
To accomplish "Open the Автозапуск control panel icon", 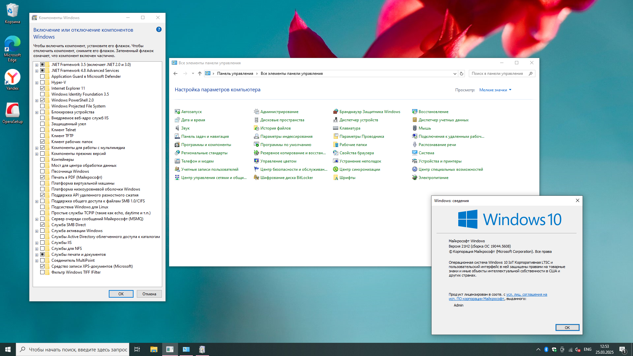I will (x=177, y=112).
